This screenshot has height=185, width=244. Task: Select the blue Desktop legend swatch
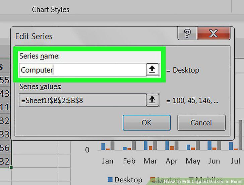click(x=110, y=179)
